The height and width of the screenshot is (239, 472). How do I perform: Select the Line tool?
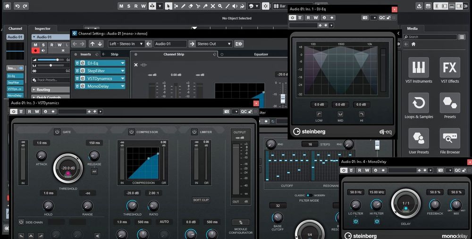tap(228, 6)
